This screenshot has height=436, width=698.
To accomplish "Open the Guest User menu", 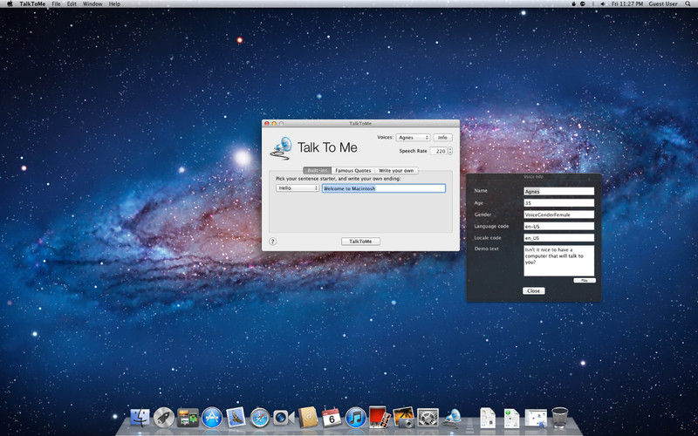I will tap(662, 3).
